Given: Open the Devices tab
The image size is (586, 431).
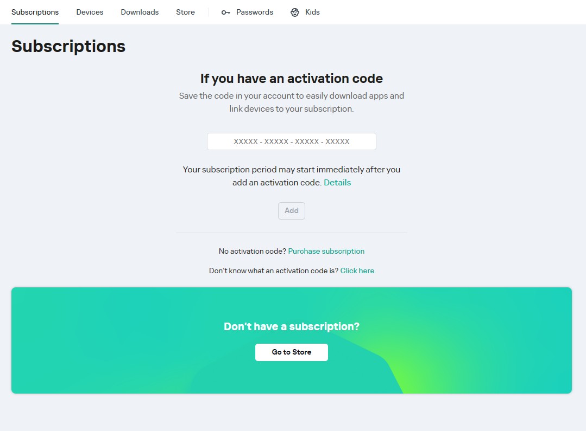Looking at the screenshot, I should (x=90, y=12).
